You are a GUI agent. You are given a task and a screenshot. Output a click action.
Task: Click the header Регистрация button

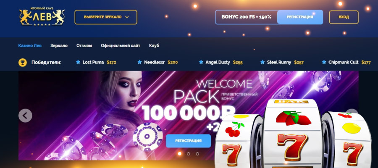pos(300,17)
